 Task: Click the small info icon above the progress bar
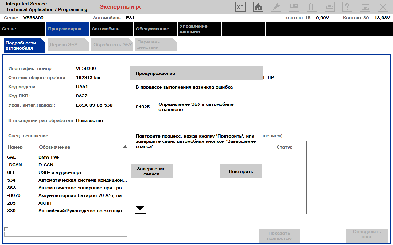coord(6,229)
